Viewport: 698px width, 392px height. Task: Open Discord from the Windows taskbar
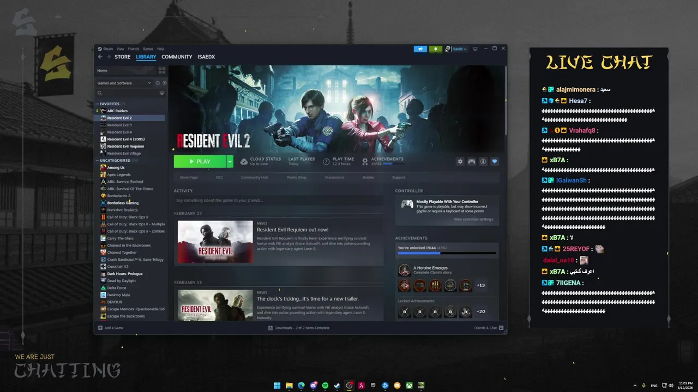pos(313,385)
